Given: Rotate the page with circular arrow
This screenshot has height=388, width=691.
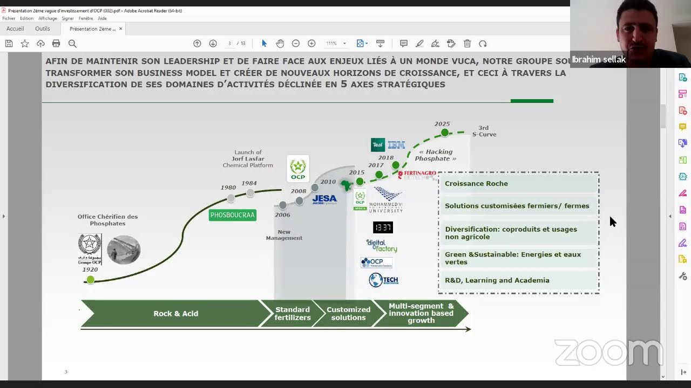Looking at the screenshot, I should click(x=483, y=44).
